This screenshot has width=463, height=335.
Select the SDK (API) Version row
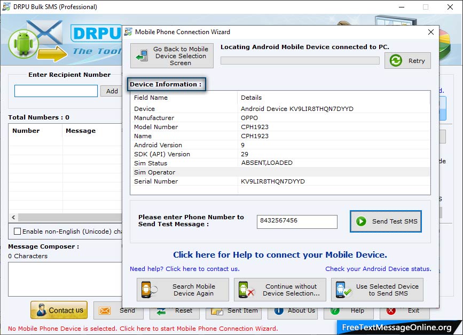(280, 154)
